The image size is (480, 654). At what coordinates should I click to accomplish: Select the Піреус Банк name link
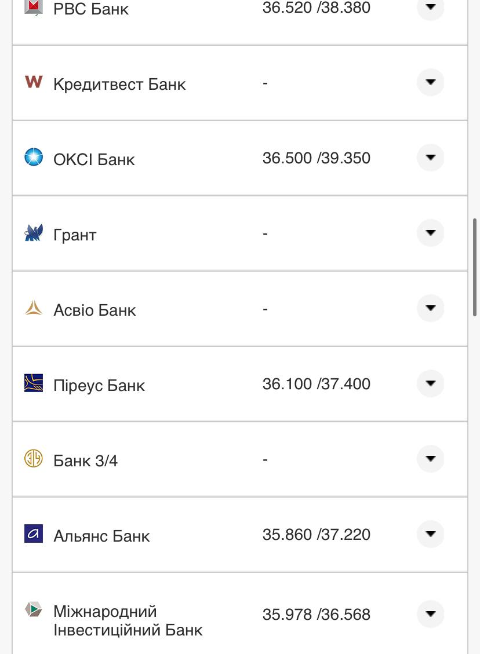pos(99,386)
